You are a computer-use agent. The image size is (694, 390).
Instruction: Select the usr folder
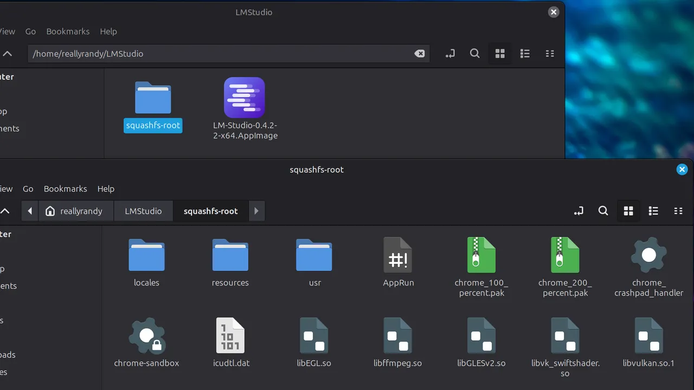click(314, 255)
